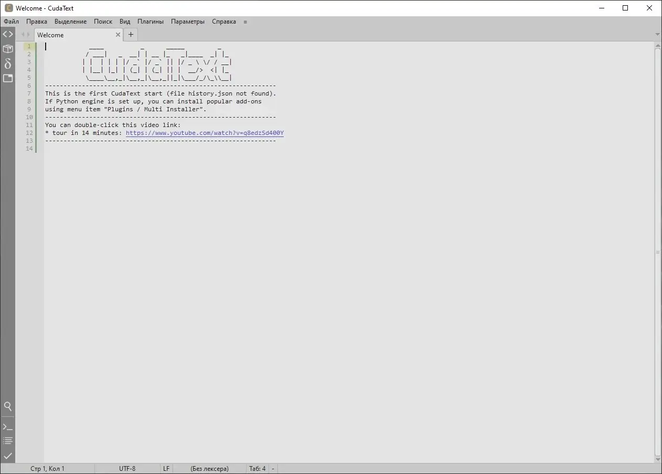Open the Параметры menu
662x474 pixels.
tap(188, 22)
